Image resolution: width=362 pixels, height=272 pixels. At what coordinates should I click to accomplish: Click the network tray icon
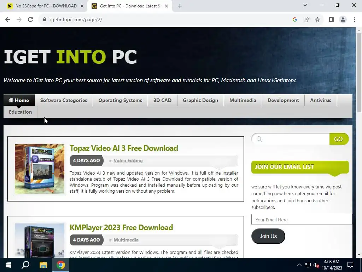pyautogui.click(x=308, y=265)
